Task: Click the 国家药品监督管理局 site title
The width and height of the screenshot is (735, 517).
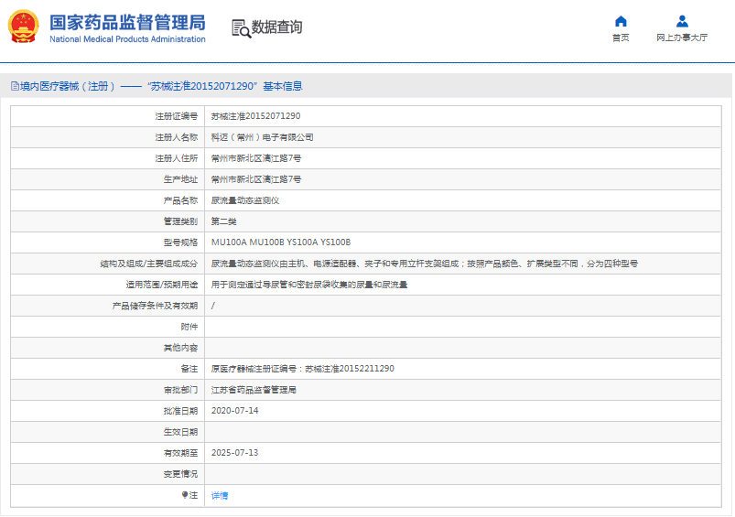Action: click(127, 22)
